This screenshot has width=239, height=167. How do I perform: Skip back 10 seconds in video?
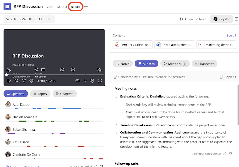tap(17, 81)
